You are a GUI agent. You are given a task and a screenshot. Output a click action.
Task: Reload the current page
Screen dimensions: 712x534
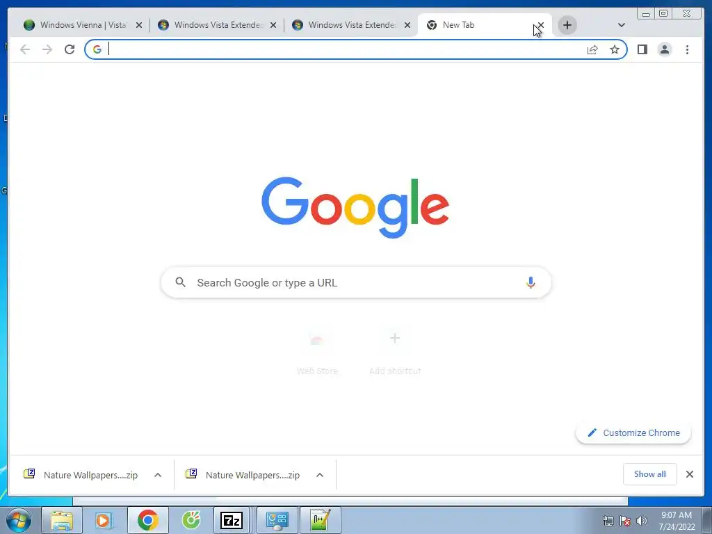70,49
